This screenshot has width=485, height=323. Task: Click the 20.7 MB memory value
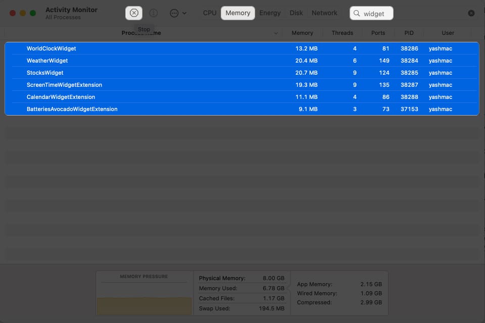[x=306, y=73]
